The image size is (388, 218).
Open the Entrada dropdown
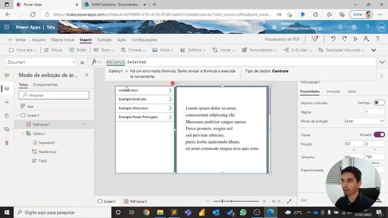pyautogui.click(x=133, y=50)
